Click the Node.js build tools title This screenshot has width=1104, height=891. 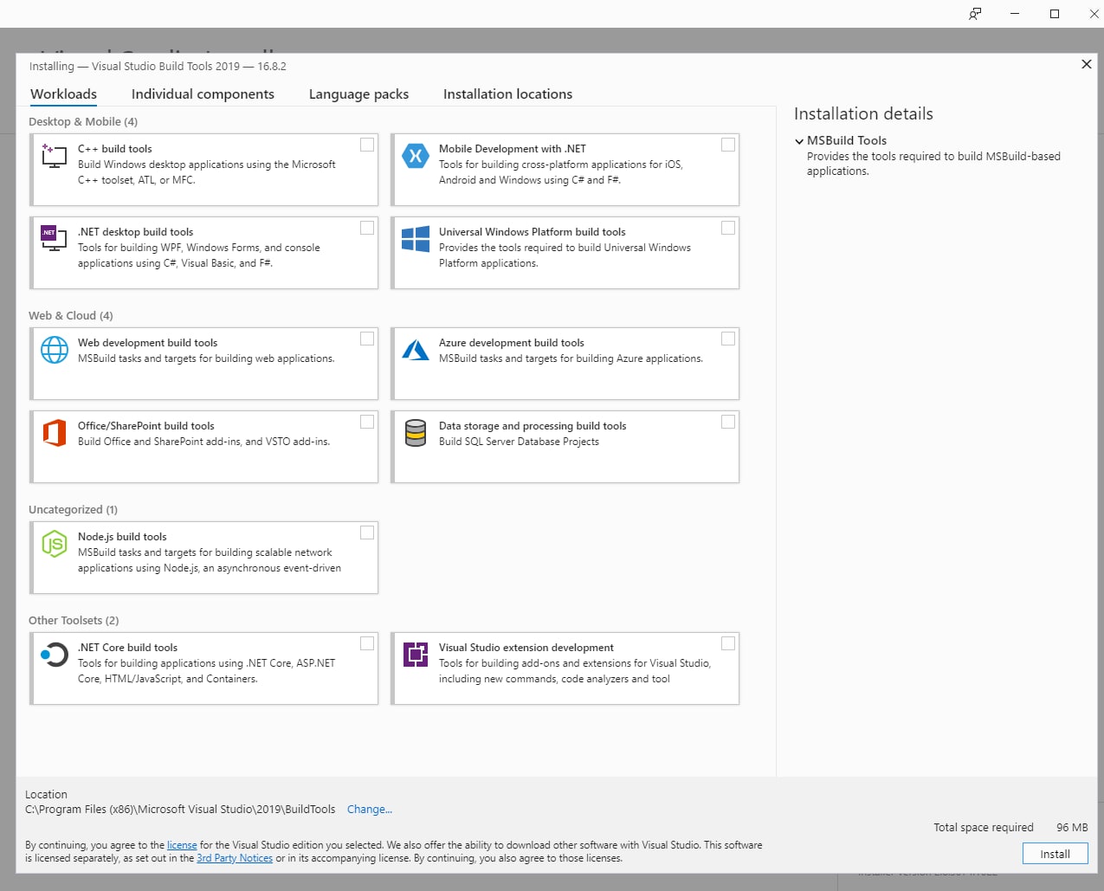(122, 537)
